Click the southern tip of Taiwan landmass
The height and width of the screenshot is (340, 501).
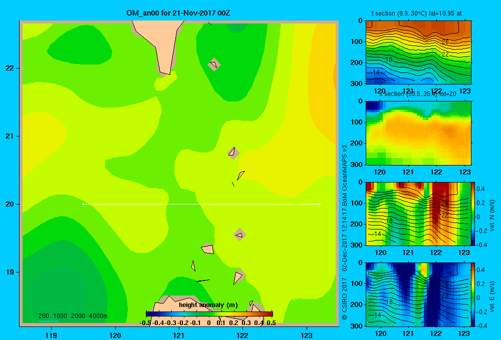165,72
